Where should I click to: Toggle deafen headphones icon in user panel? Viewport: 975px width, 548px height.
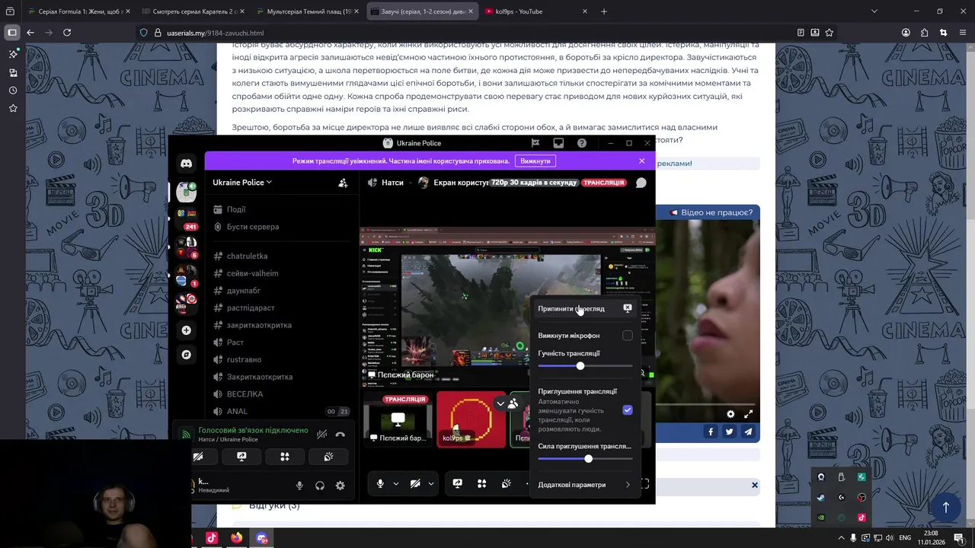pos(320,486)
